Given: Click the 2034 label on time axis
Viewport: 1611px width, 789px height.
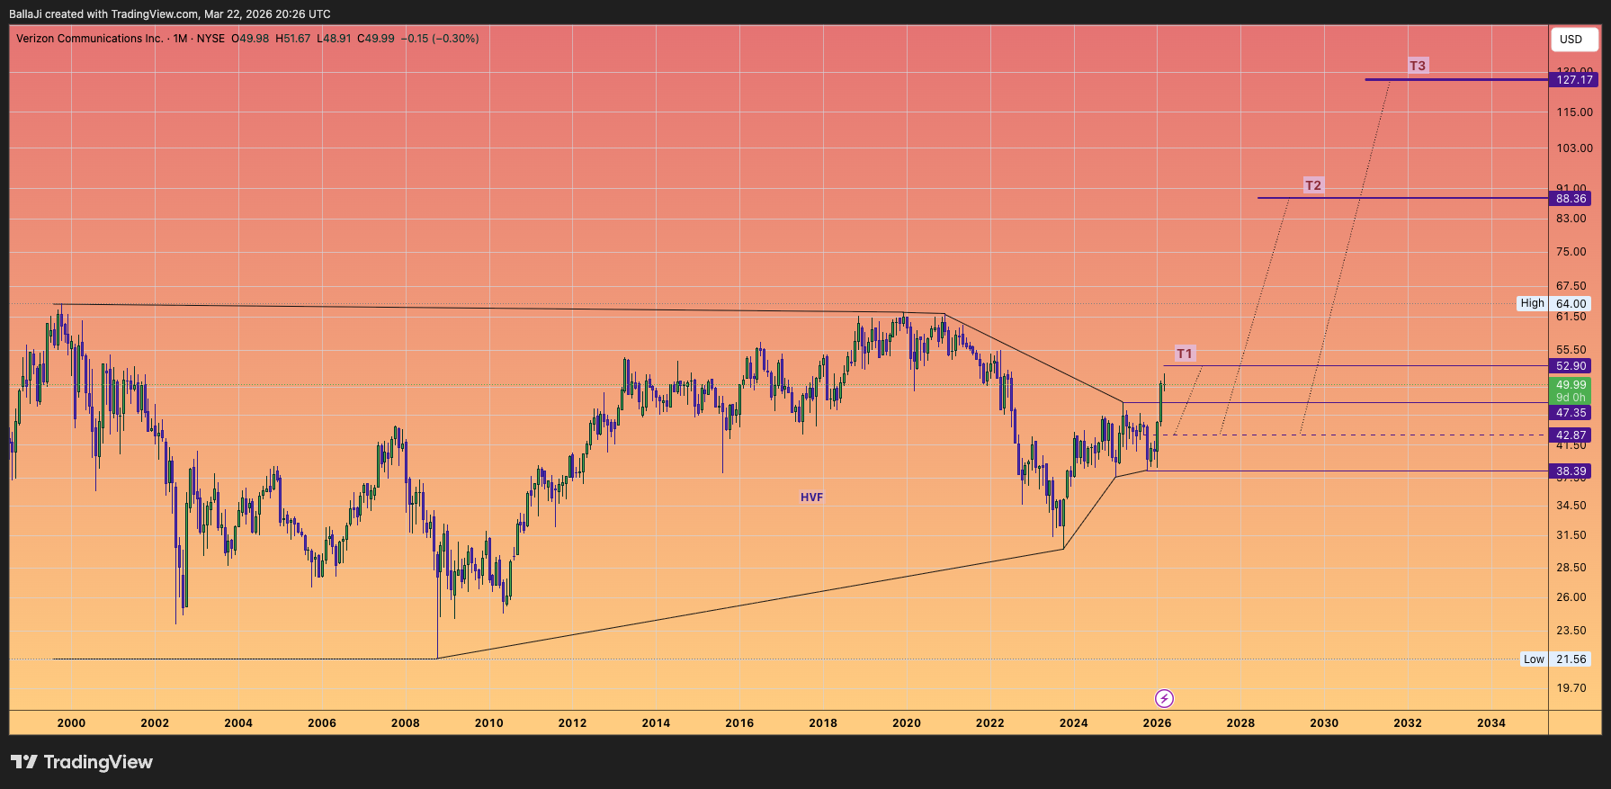Looking at the screenshot, I should pyautogui.click(x=1491, y=722).
